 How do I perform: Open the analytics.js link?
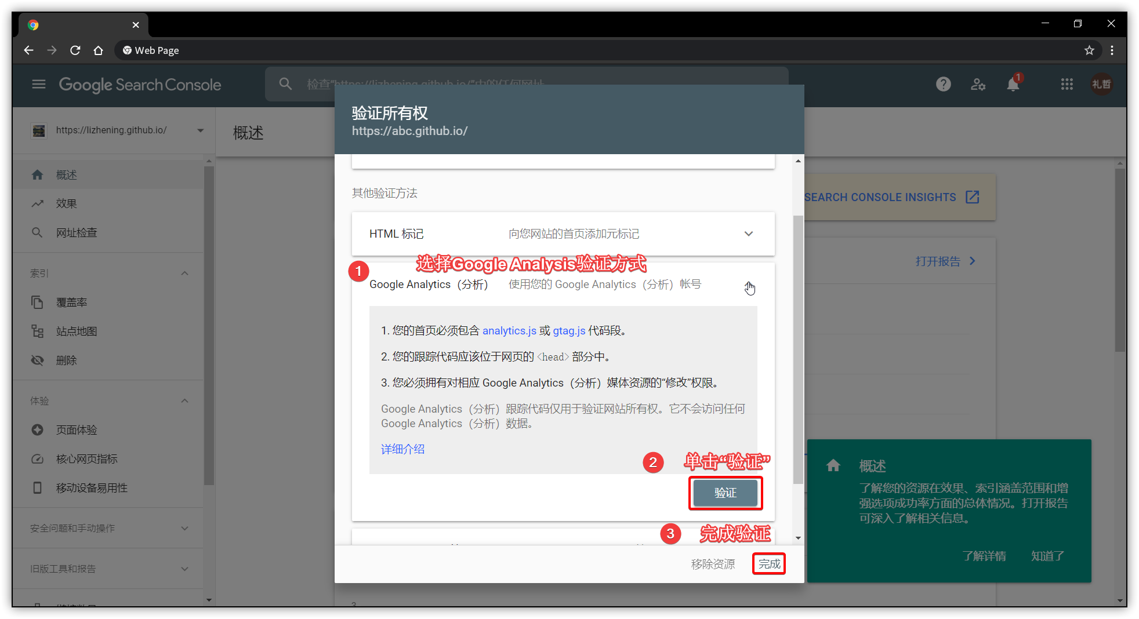tap(509, 330)
